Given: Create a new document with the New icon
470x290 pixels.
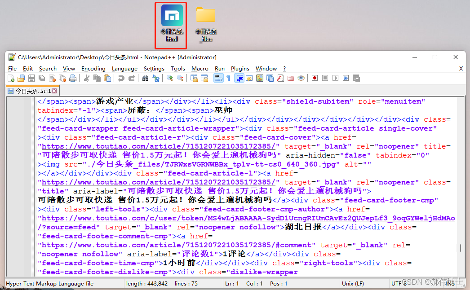Looking at the screenshot, I should (x=11, y=79).
